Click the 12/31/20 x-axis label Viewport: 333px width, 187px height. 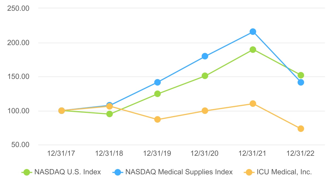pos(205,153)
